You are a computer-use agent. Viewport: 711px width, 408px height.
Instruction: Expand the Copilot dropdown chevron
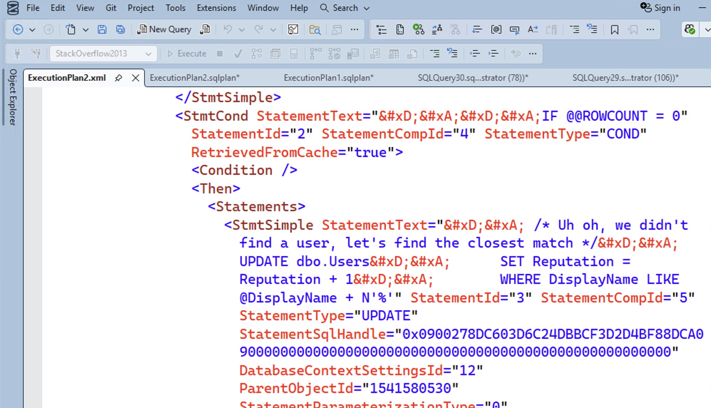707,30
